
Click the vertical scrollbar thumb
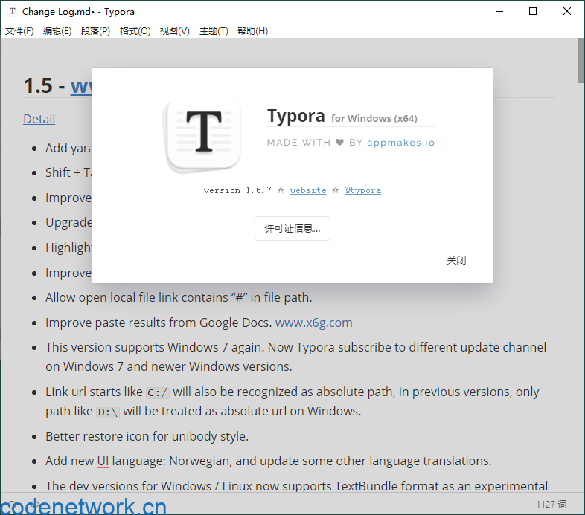(581, 61)
